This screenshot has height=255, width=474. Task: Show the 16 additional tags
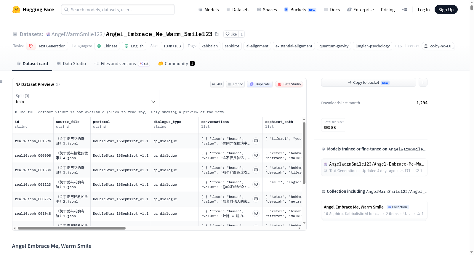point(398,46)
